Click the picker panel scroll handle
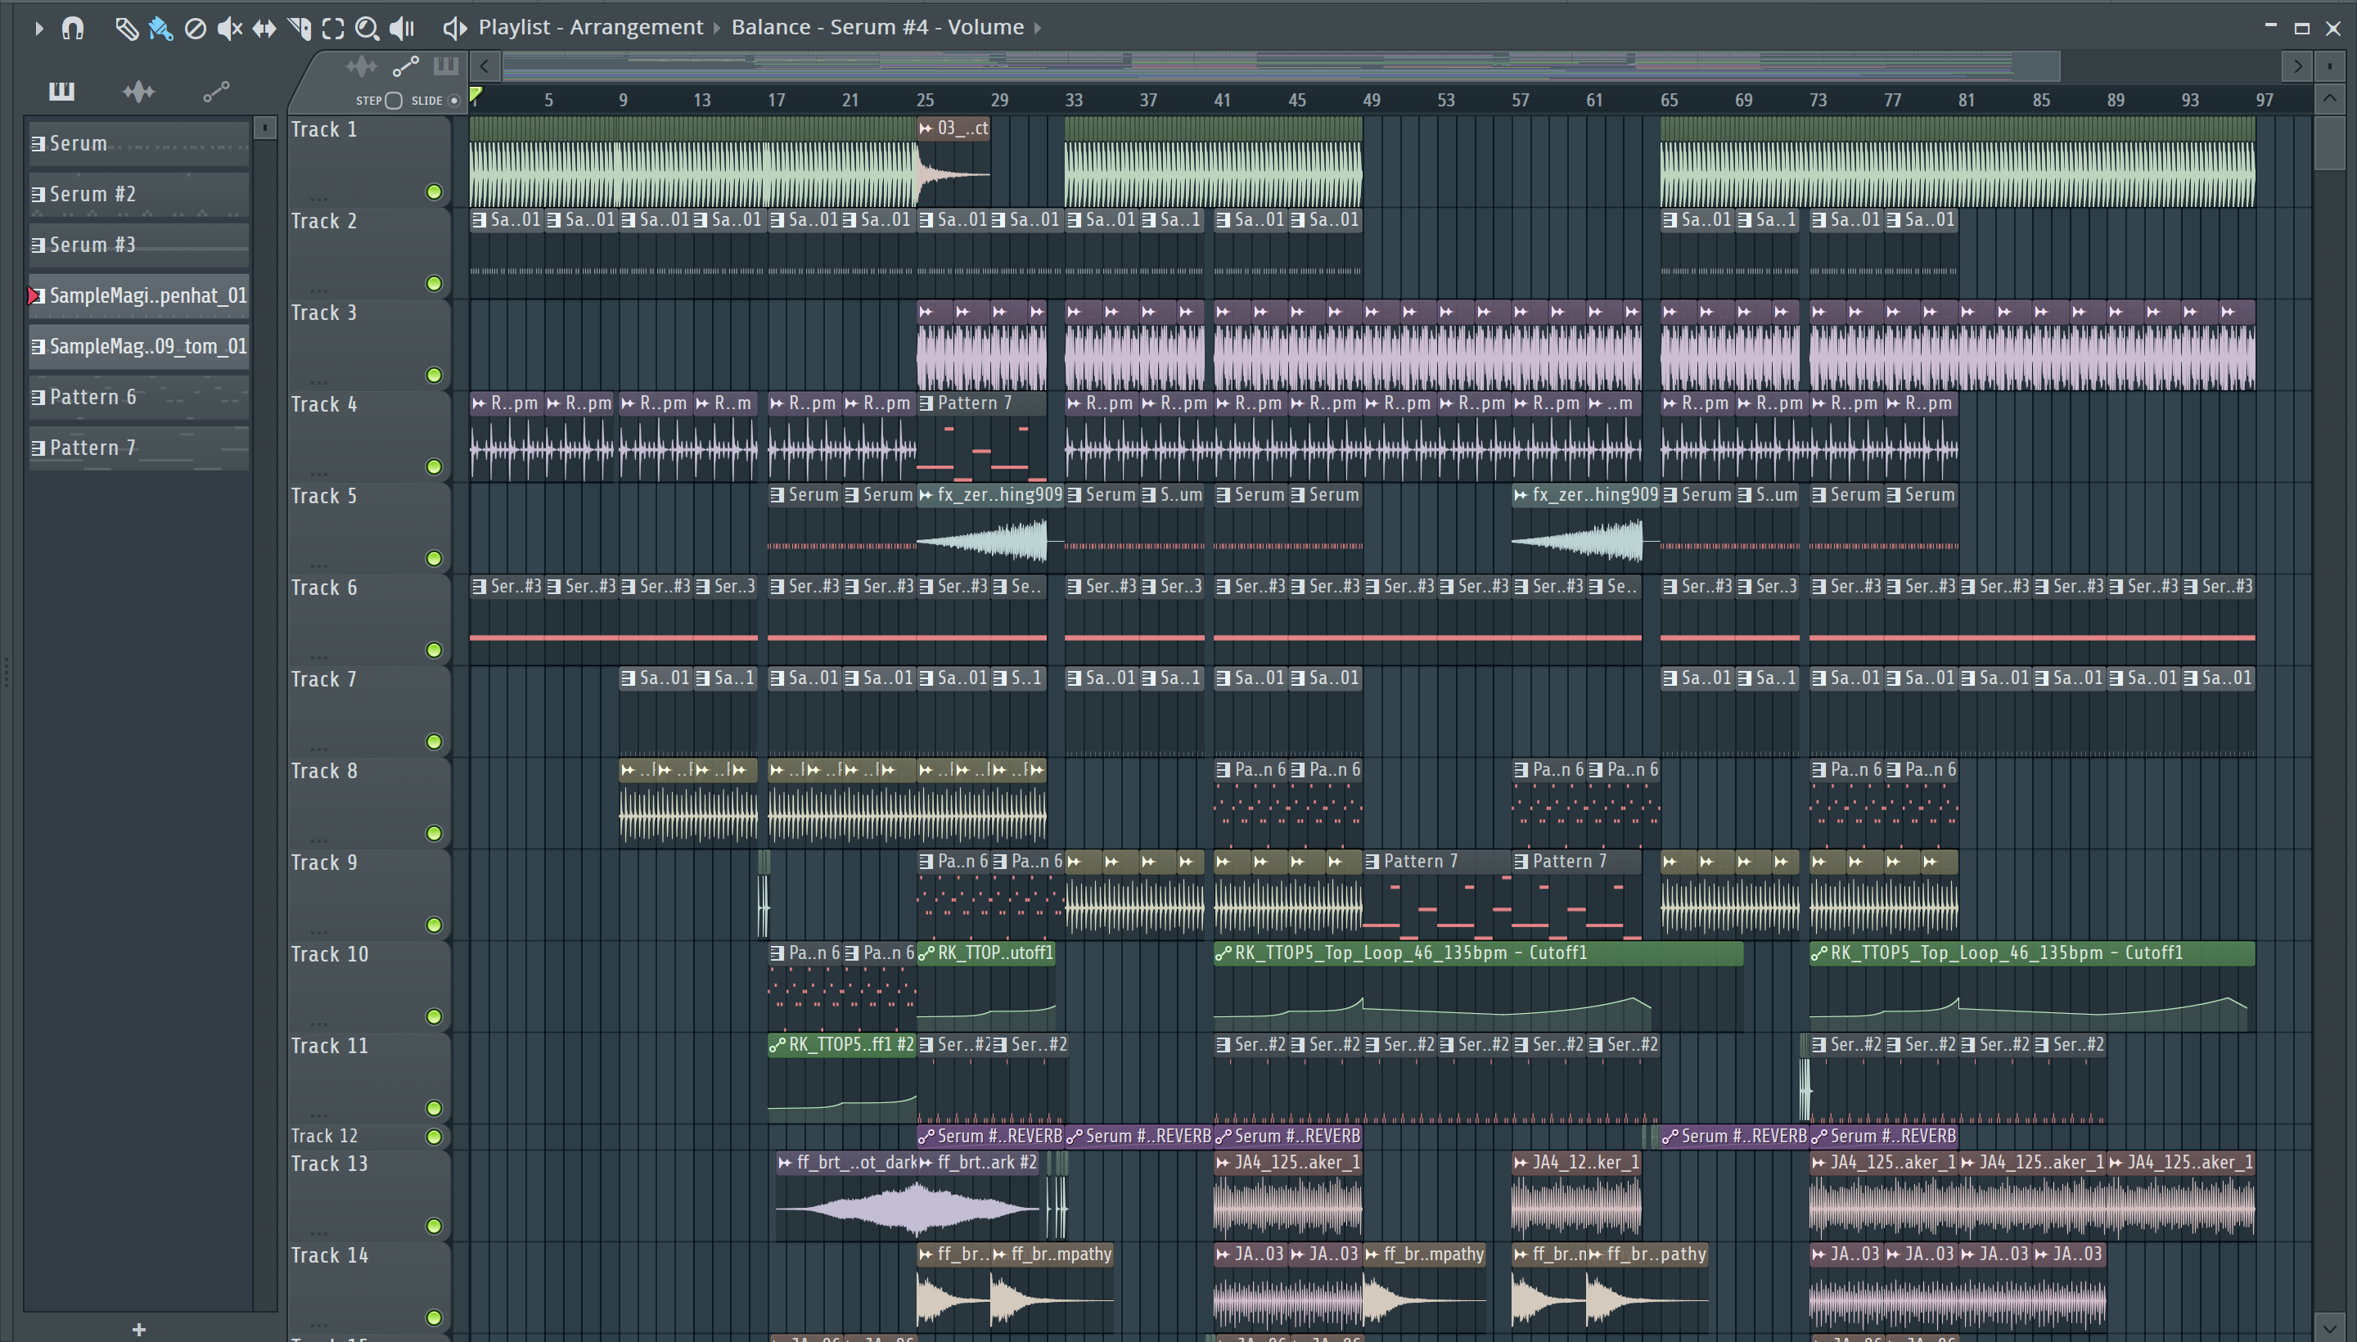 coord(264,127)
